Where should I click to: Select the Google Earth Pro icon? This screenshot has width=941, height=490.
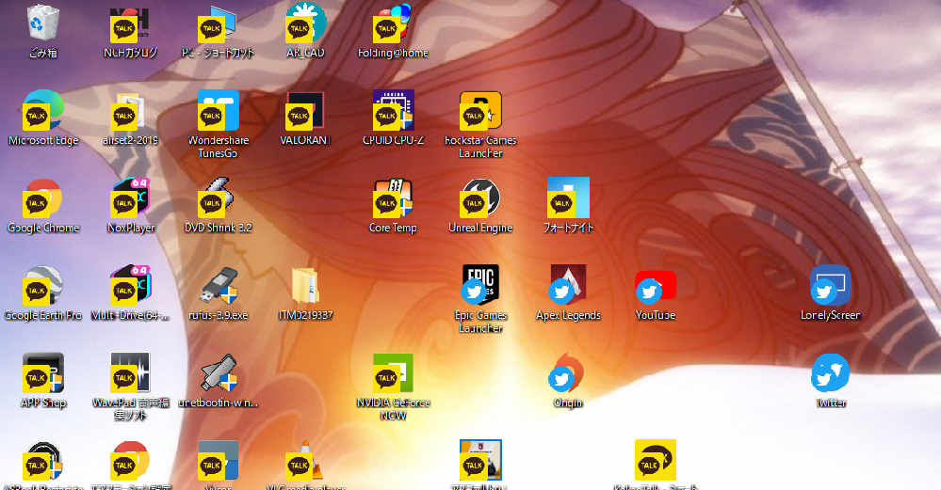(43, 285)
